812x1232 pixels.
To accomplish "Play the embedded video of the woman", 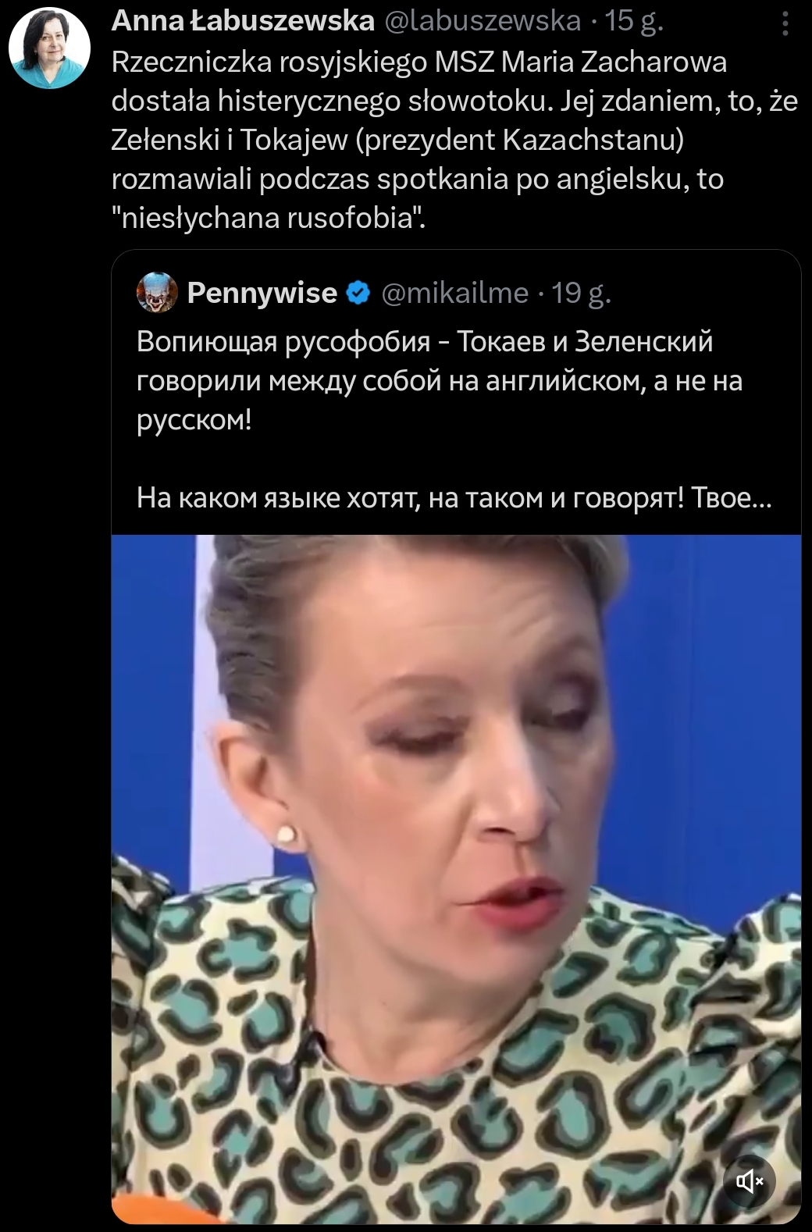I will point(456,879).
